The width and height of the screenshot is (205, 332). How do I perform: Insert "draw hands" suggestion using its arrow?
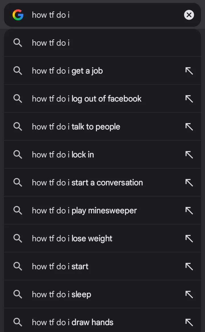tap(189, 322)
